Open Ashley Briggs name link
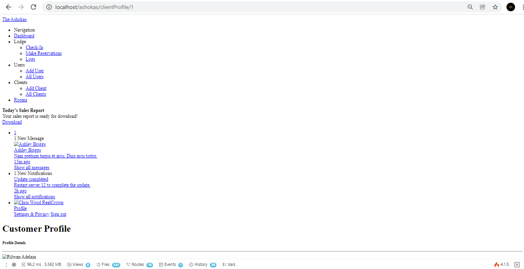Screen dimensions: 524x269 [27, 150]
